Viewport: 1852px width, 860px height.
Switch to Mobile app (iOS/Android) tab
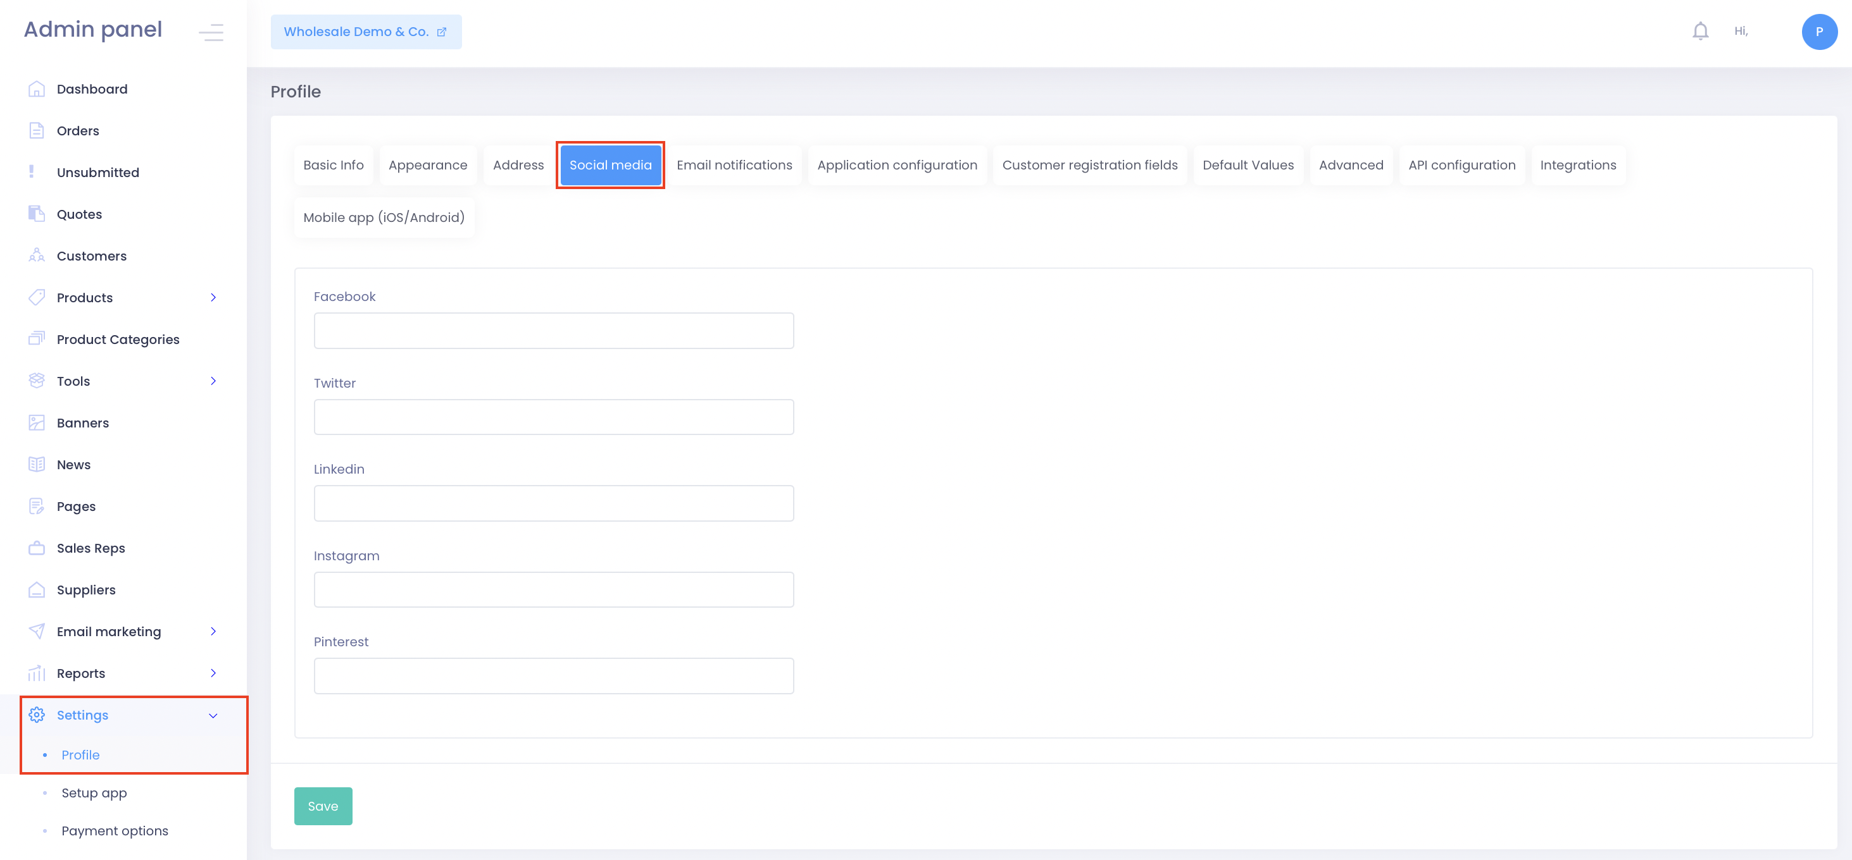pos(383,218)
